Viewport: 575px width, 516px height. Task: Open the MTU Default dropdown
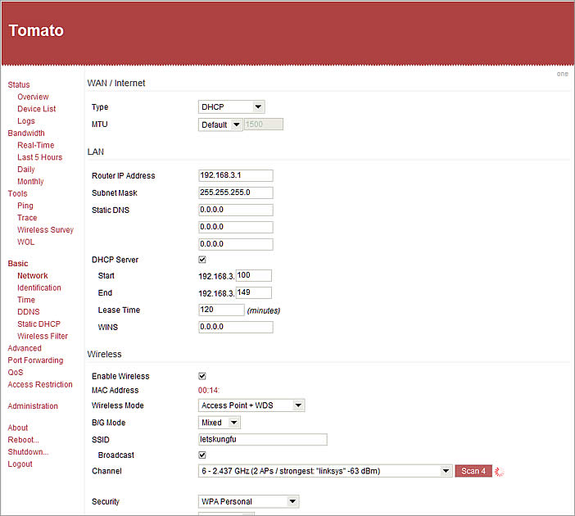tap(220, 124)
